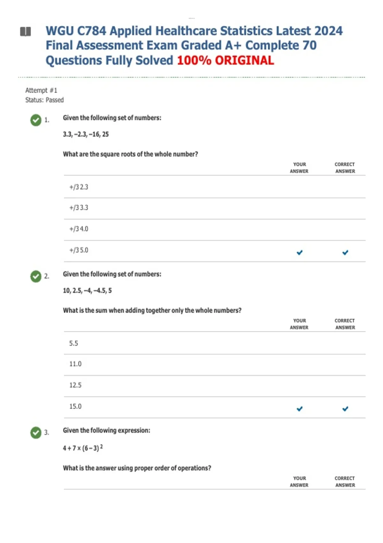Image resolution: width=383 pixels, height=543 pixels.
Task: Click 'Your Answer' checkmark for +/3 5.0
Action: tap(299, 253)
